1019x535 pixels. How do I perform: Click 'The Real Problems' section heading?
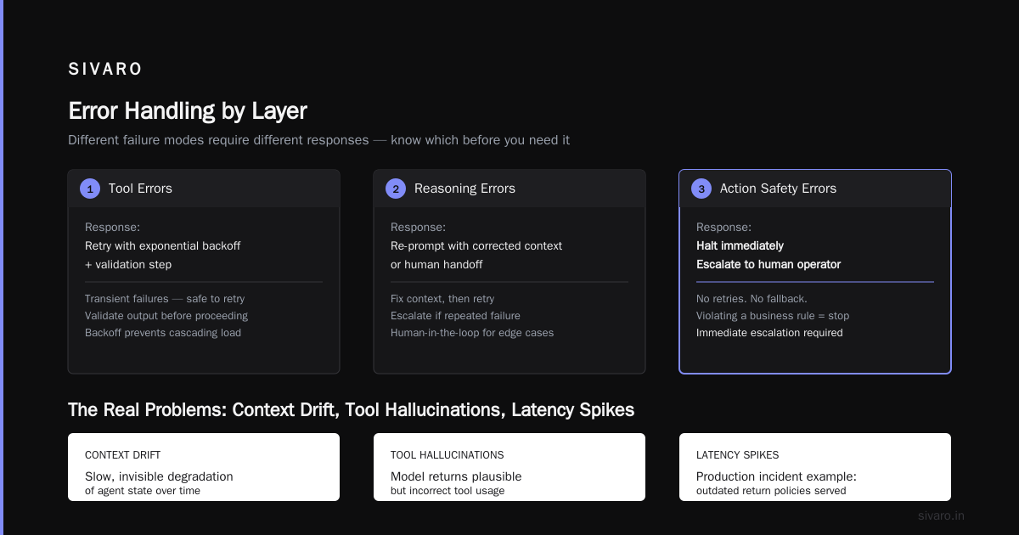pos(351,410)
